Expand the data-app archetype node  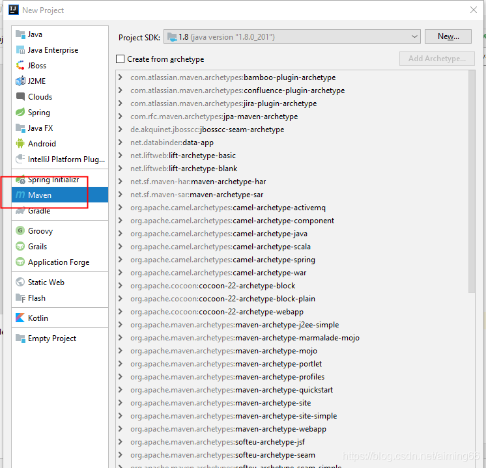121,143
